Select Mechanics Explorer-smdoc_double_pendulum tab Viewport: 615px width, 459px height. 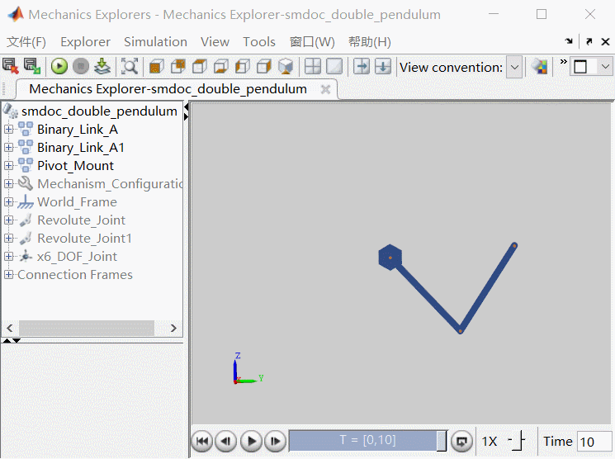click(168, 89)
